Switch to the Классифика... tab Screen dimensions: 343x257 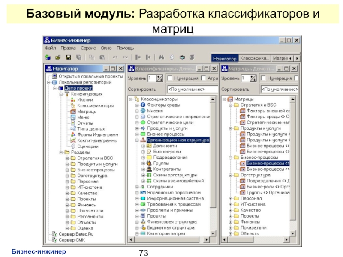pos(254,58)
